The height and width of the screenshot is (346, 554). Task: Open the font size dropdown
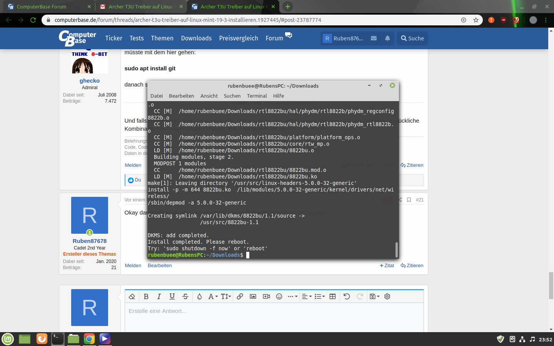coord(226,296)
